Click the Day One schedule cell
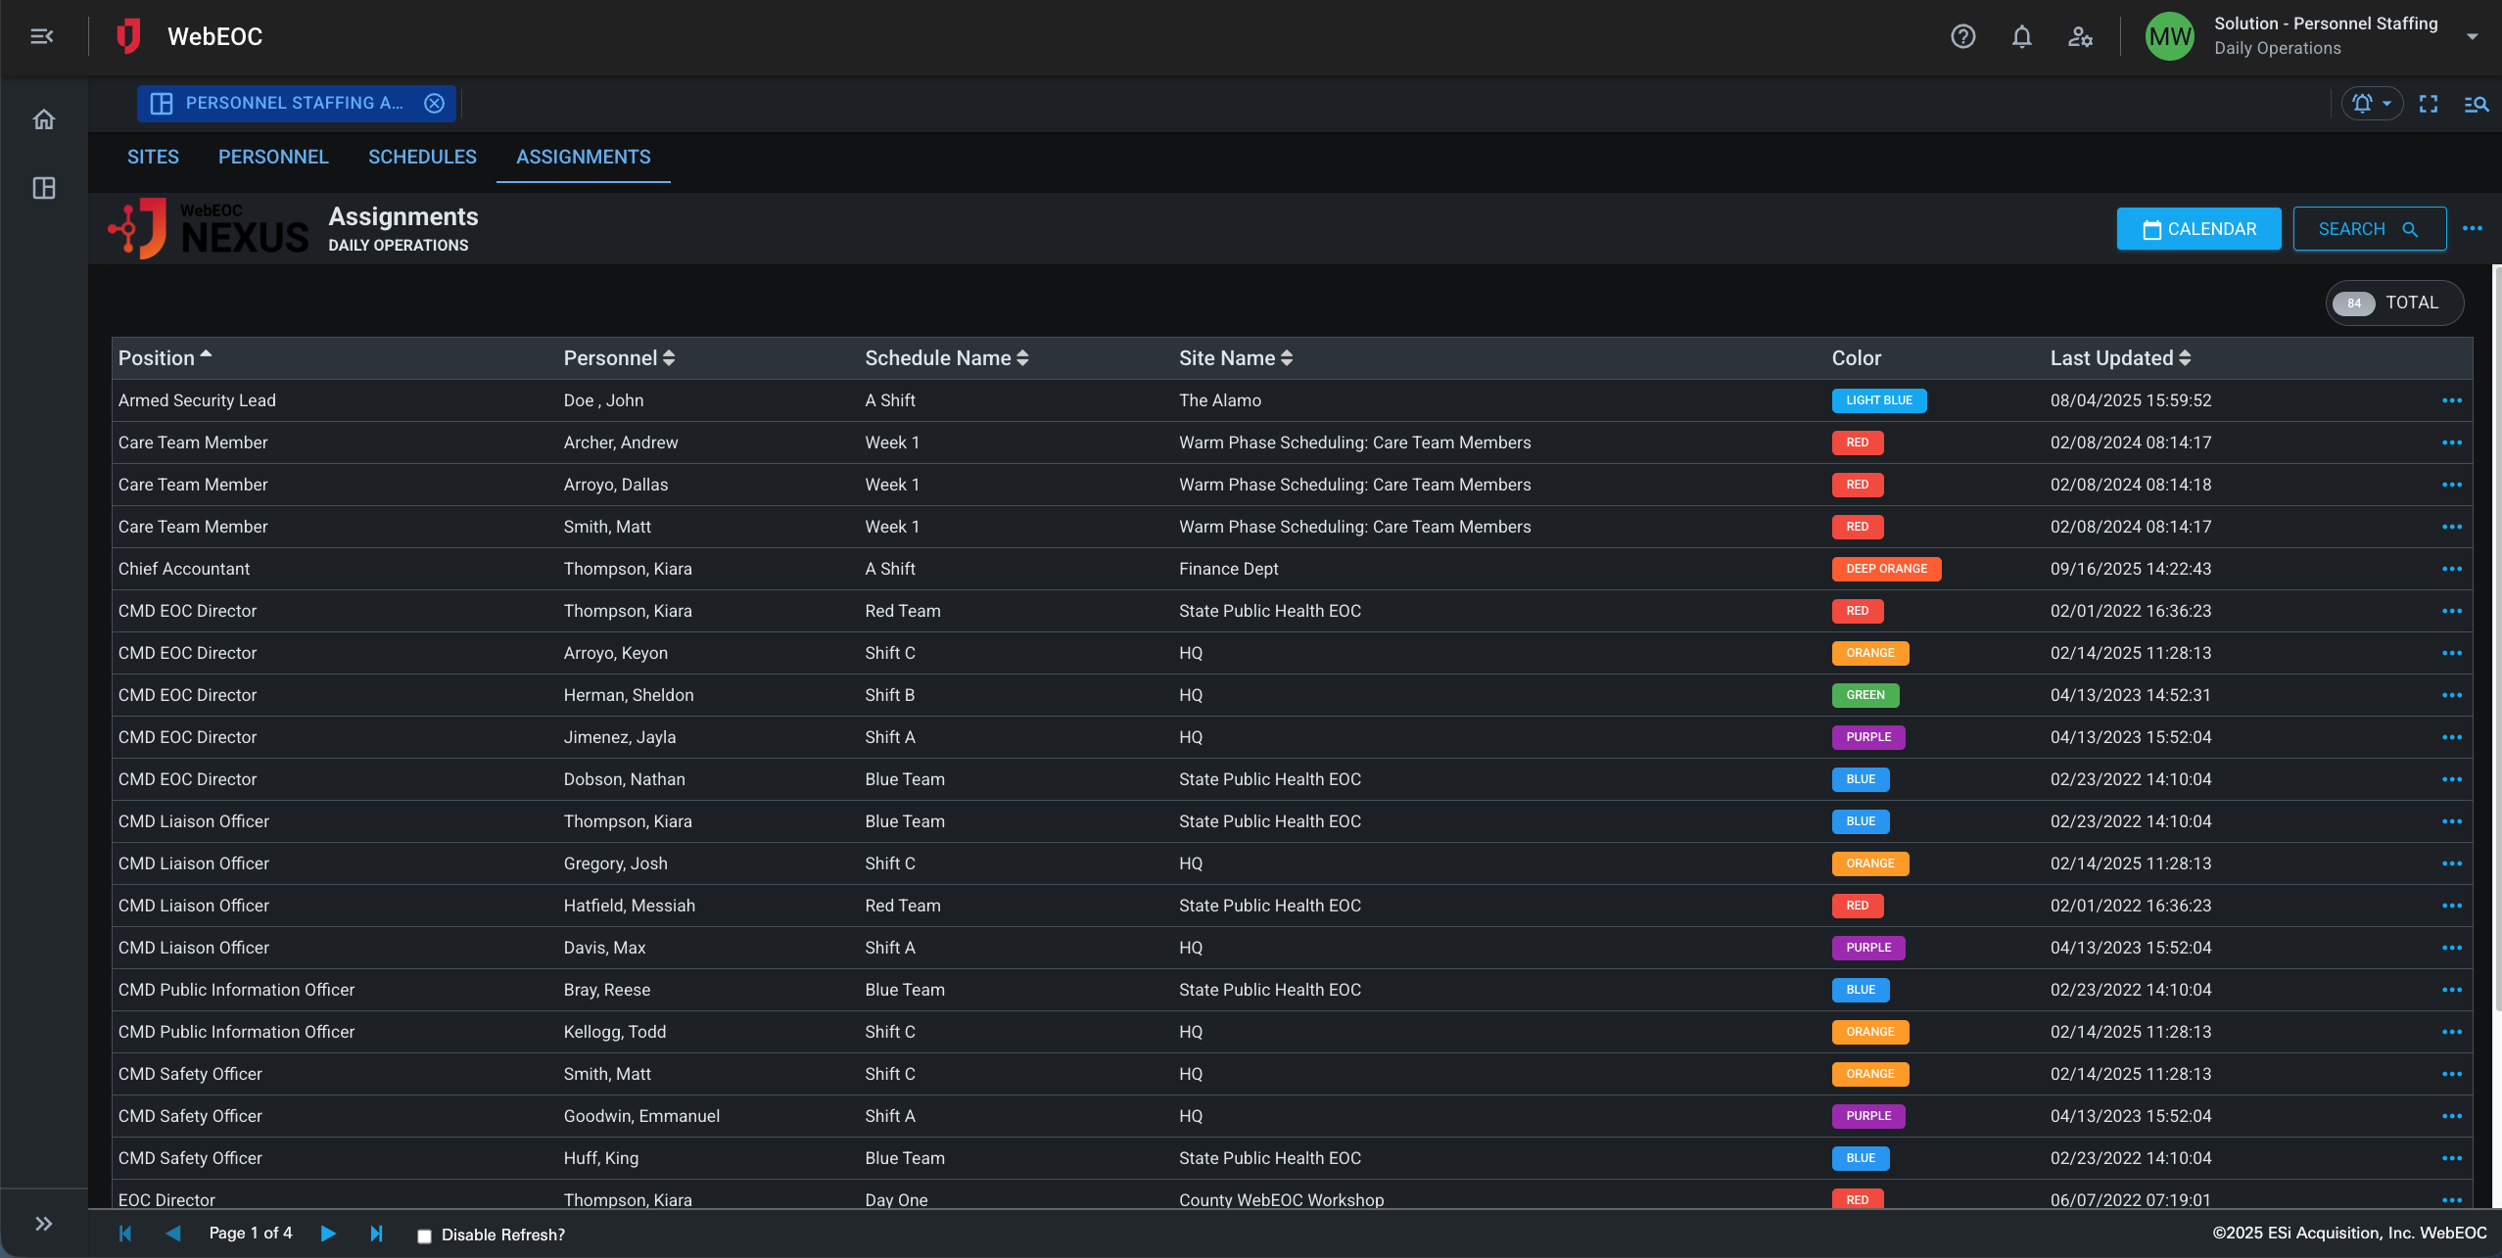The height and width of the screenshot is (1258, 2502). coord(896,1199)
